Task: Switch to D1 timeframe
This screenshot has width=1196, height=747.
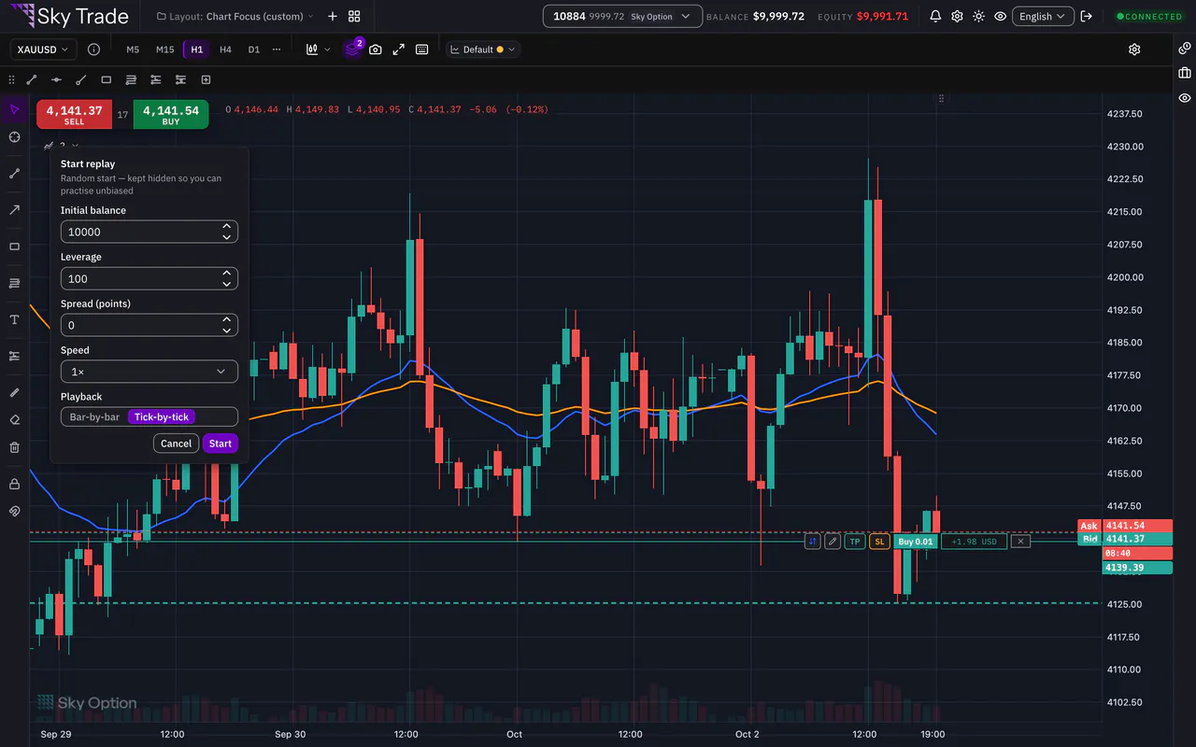Action: pyautogui.click(x=253, y=49)
